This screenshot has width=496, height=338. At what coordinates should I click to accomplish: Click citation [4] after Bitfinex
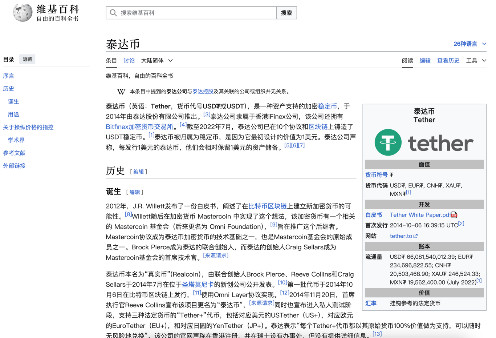tap(183, 125)
